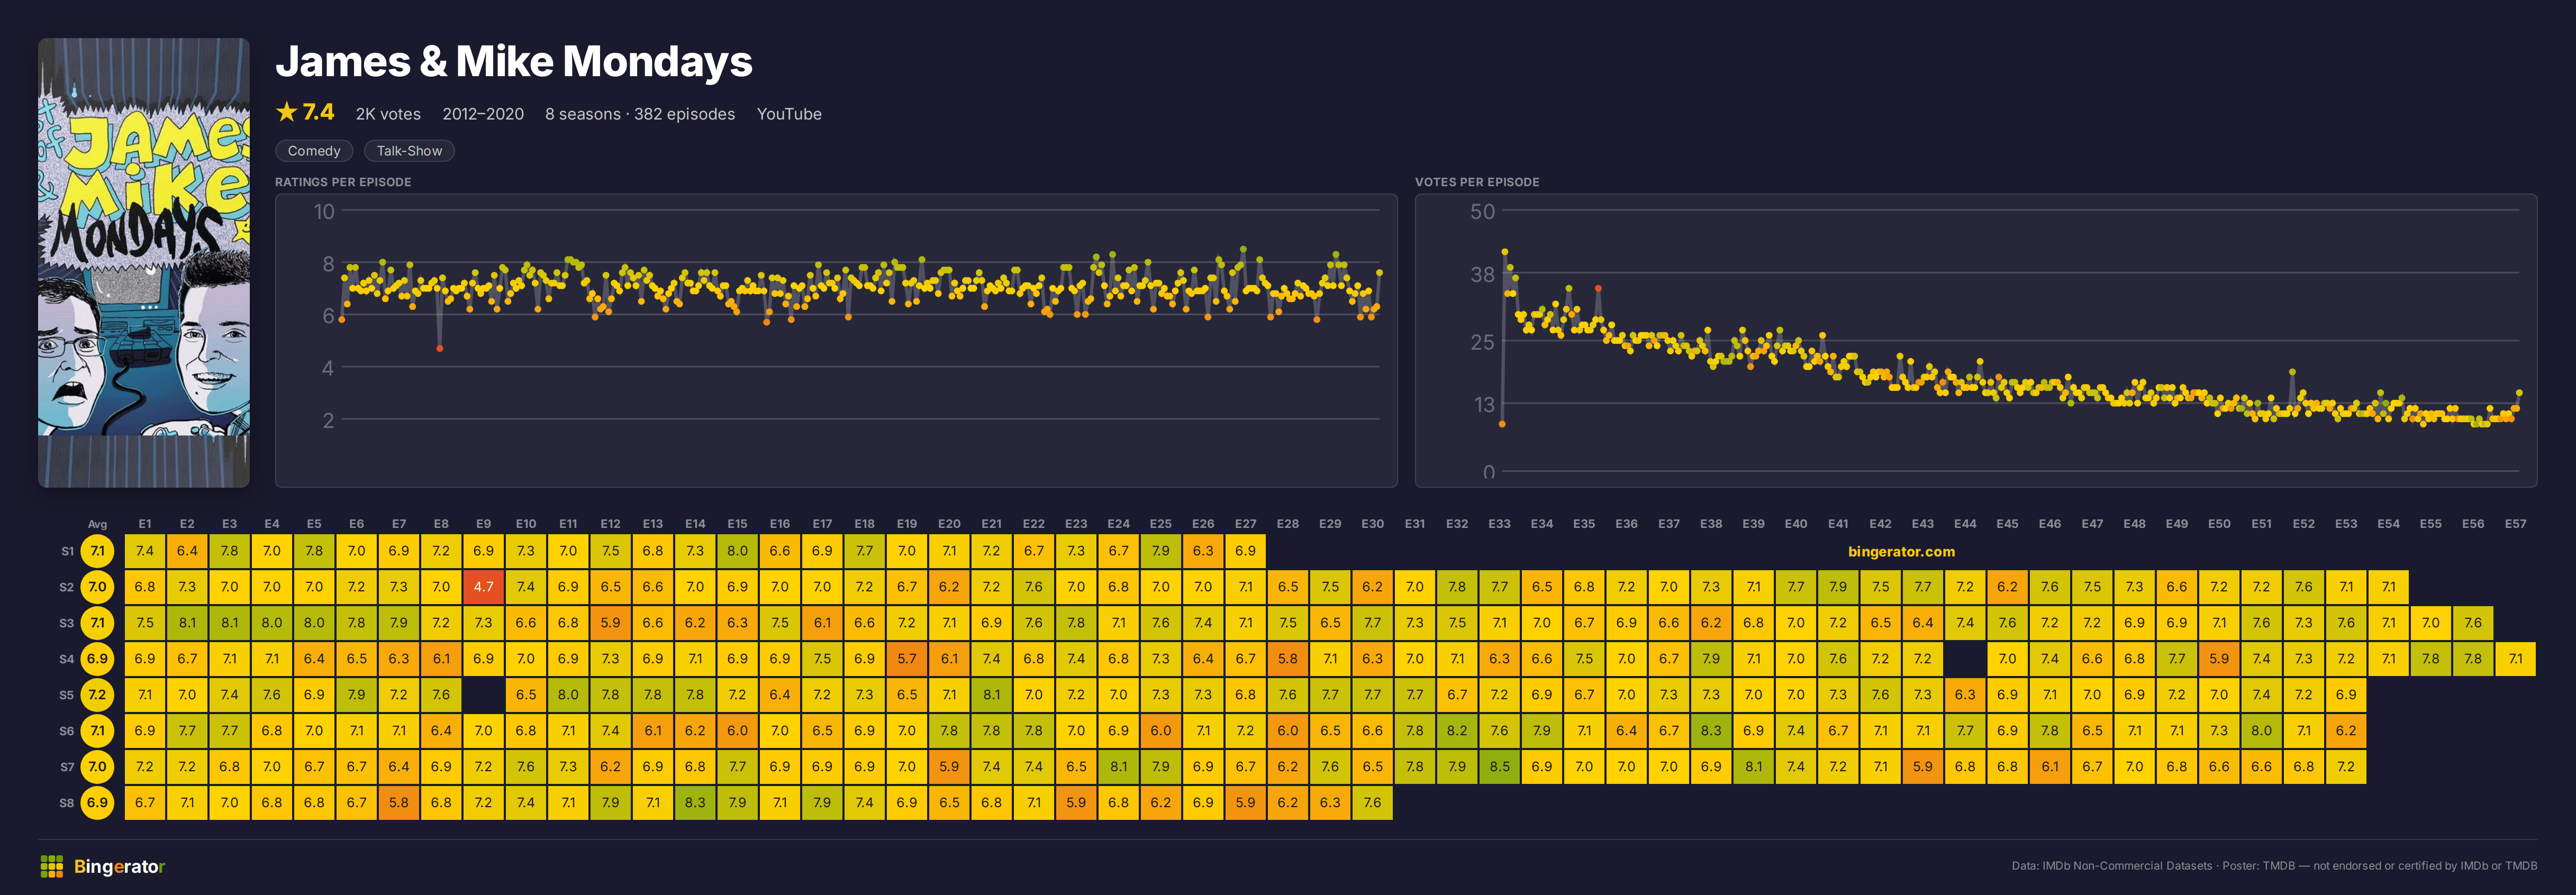Click the S1 average badge 7.1
The width and height of the screenshot is (2576, 895).
click(x=97, y=551)
